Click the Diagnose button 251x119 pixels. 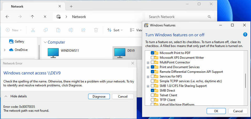point(99,96)
